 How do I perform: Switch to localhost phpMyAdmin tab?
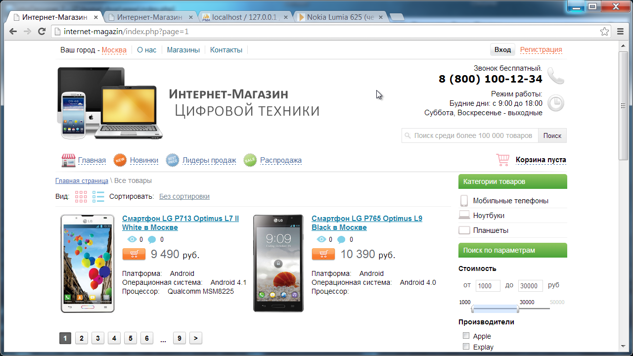click(245, 17)
